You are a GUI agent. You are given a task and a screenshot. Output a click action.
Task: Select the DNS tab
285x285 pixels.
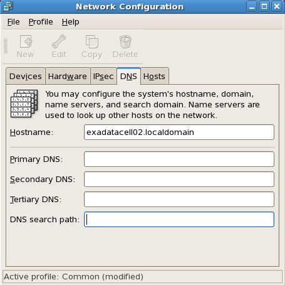128,76
